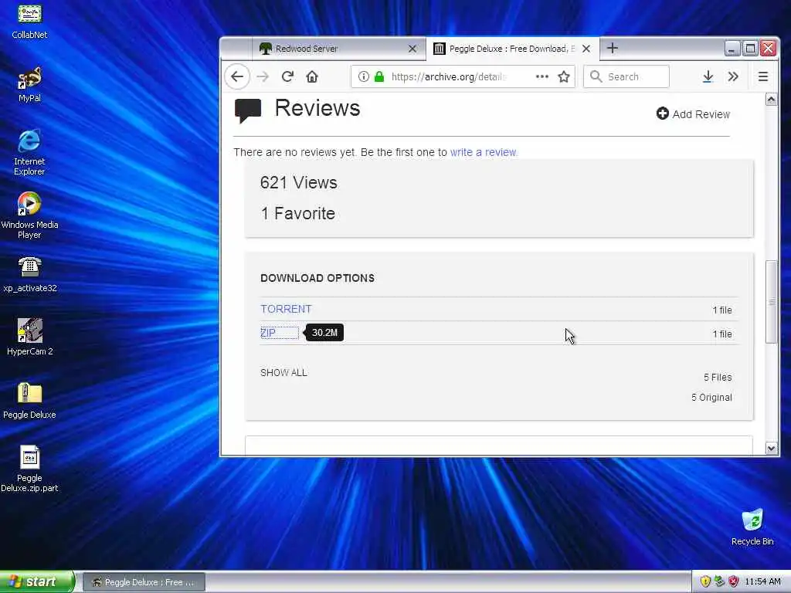Screen dimensions: 791x593
Task: Follow the 'write a review' link
Action: (484, 152)
